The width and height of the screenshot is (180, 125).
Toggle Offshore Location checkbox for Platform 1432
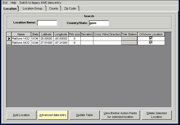(151, 39)
